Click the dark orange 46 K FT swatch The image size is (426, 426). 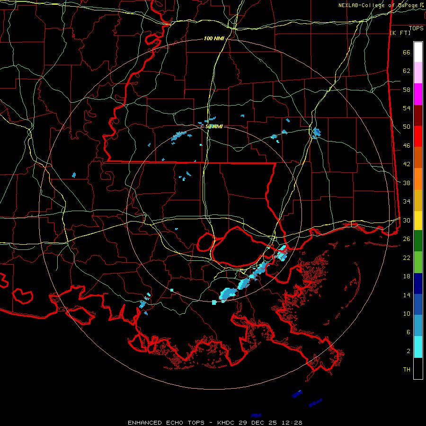pos(418,157)
